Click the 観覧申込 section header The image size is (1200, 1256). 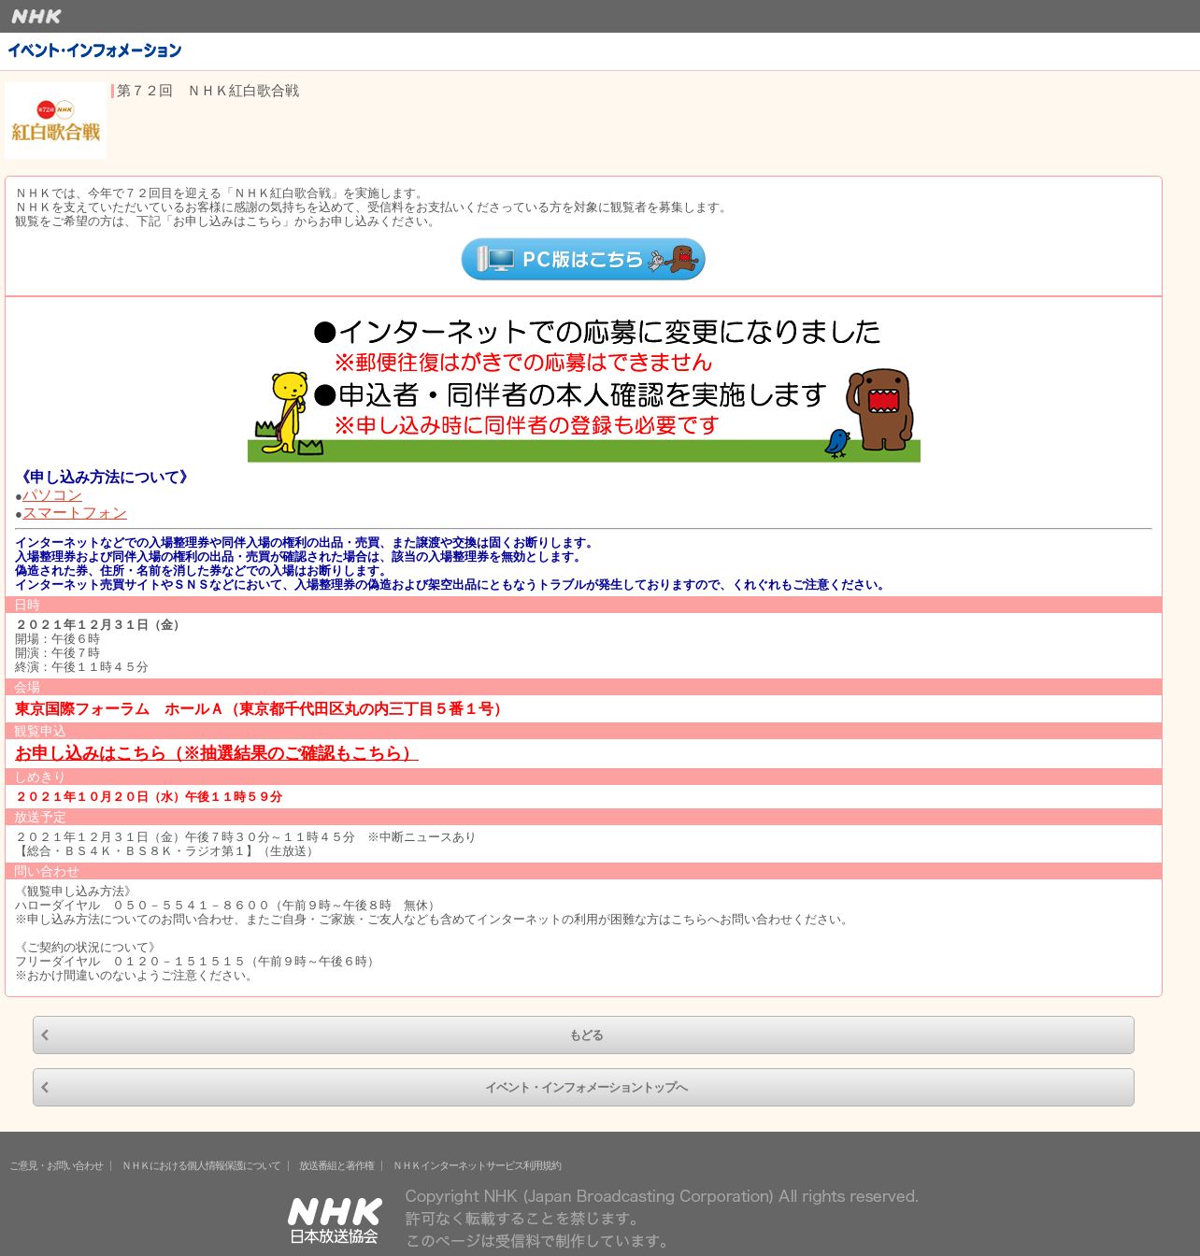[x=583, y=731]
